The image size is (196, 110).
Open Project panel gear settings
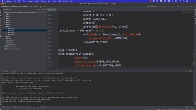click(43, 9)
